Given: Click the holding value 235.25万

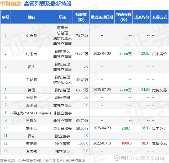Looking at the screenshot, I should click(x=81, y=54).
